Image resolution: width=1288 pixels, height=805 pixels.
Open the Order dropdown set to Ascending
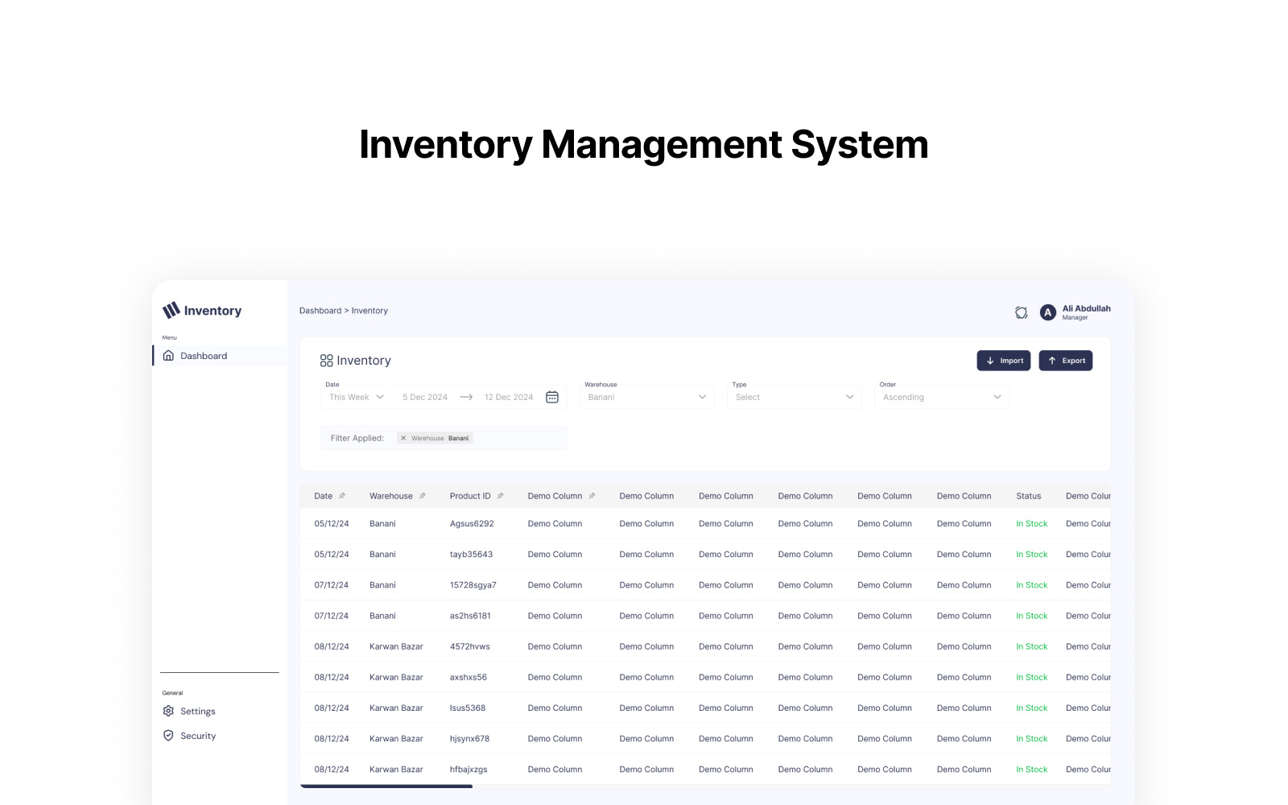[x=941, y=396]
